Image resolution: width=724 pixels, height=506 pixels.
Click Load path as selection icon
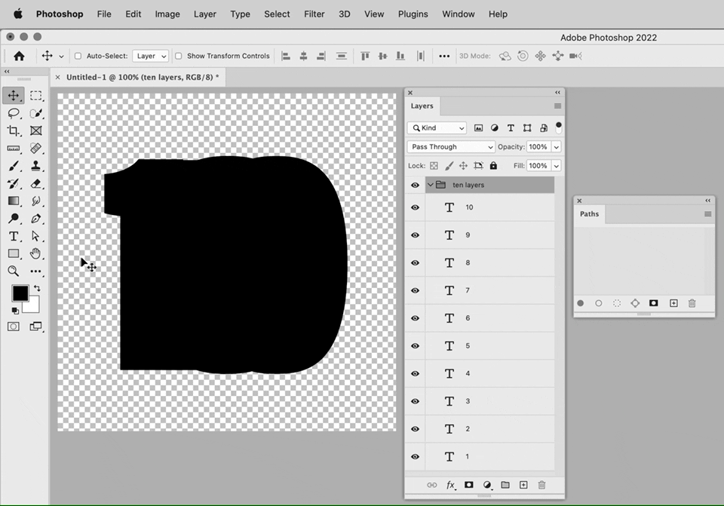coord(617,303)
